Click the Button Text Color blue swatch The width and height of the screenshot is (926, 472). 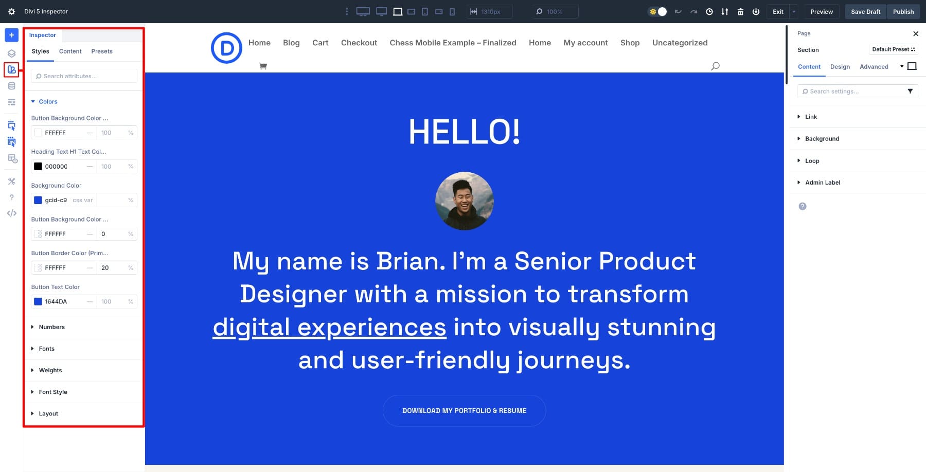click(38, 302)
